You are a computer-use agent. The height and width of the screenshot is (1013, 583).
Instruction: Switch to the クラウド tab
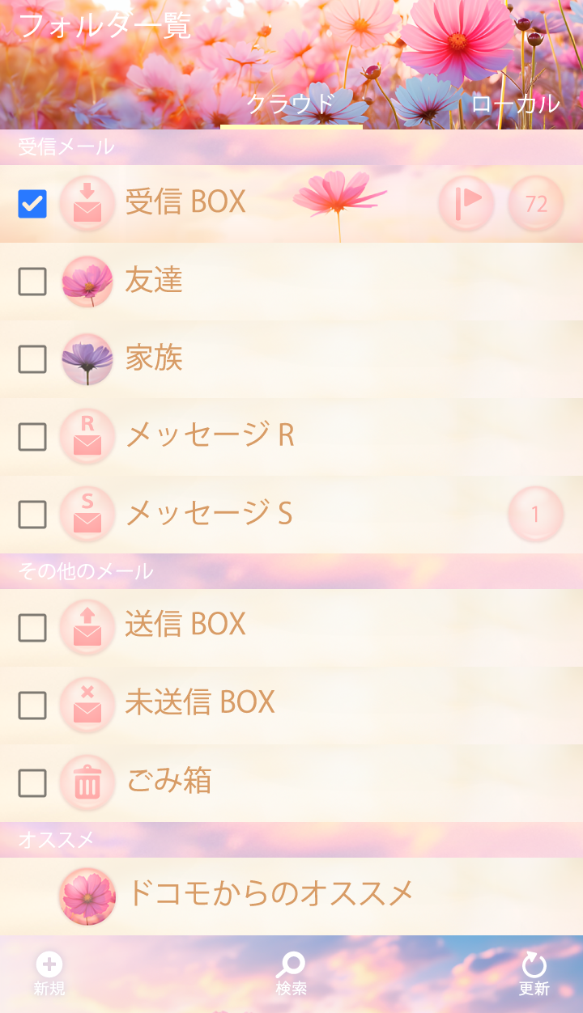coord(291,104)
